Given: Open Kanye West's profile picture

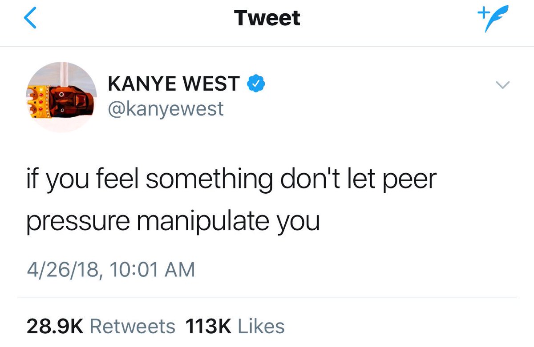Looking at the screenshot, I should tap(61, 97).
